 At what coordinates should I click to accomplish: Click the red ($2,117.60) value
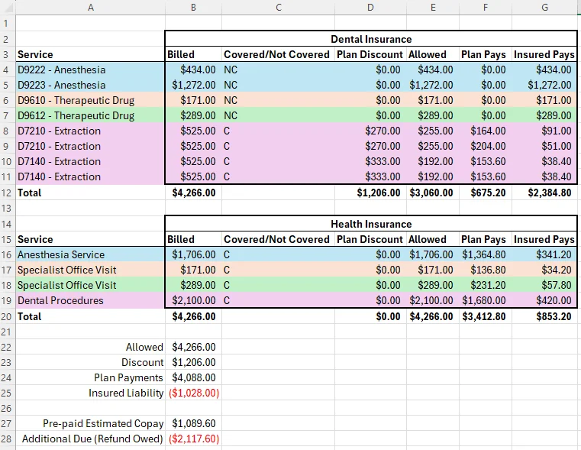193,439
